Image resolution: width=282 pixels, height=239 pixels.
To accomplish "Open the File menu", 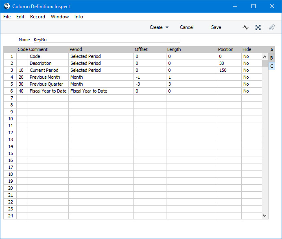I will pos(7,17).
